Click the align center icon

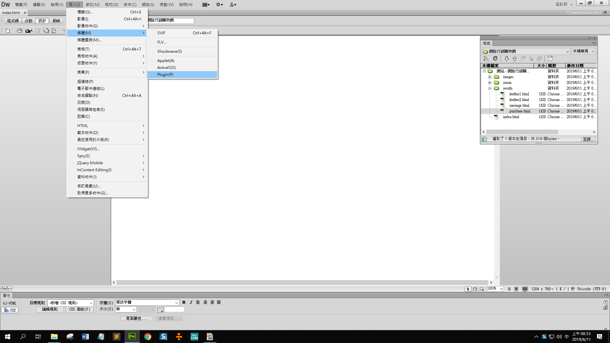click(x=205, y=302)
